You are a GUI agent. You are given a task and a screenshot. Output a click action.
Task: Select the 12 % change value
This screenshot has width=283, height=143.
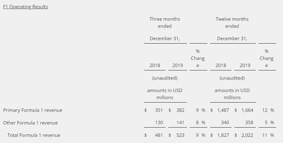click(x=268, y=110)
